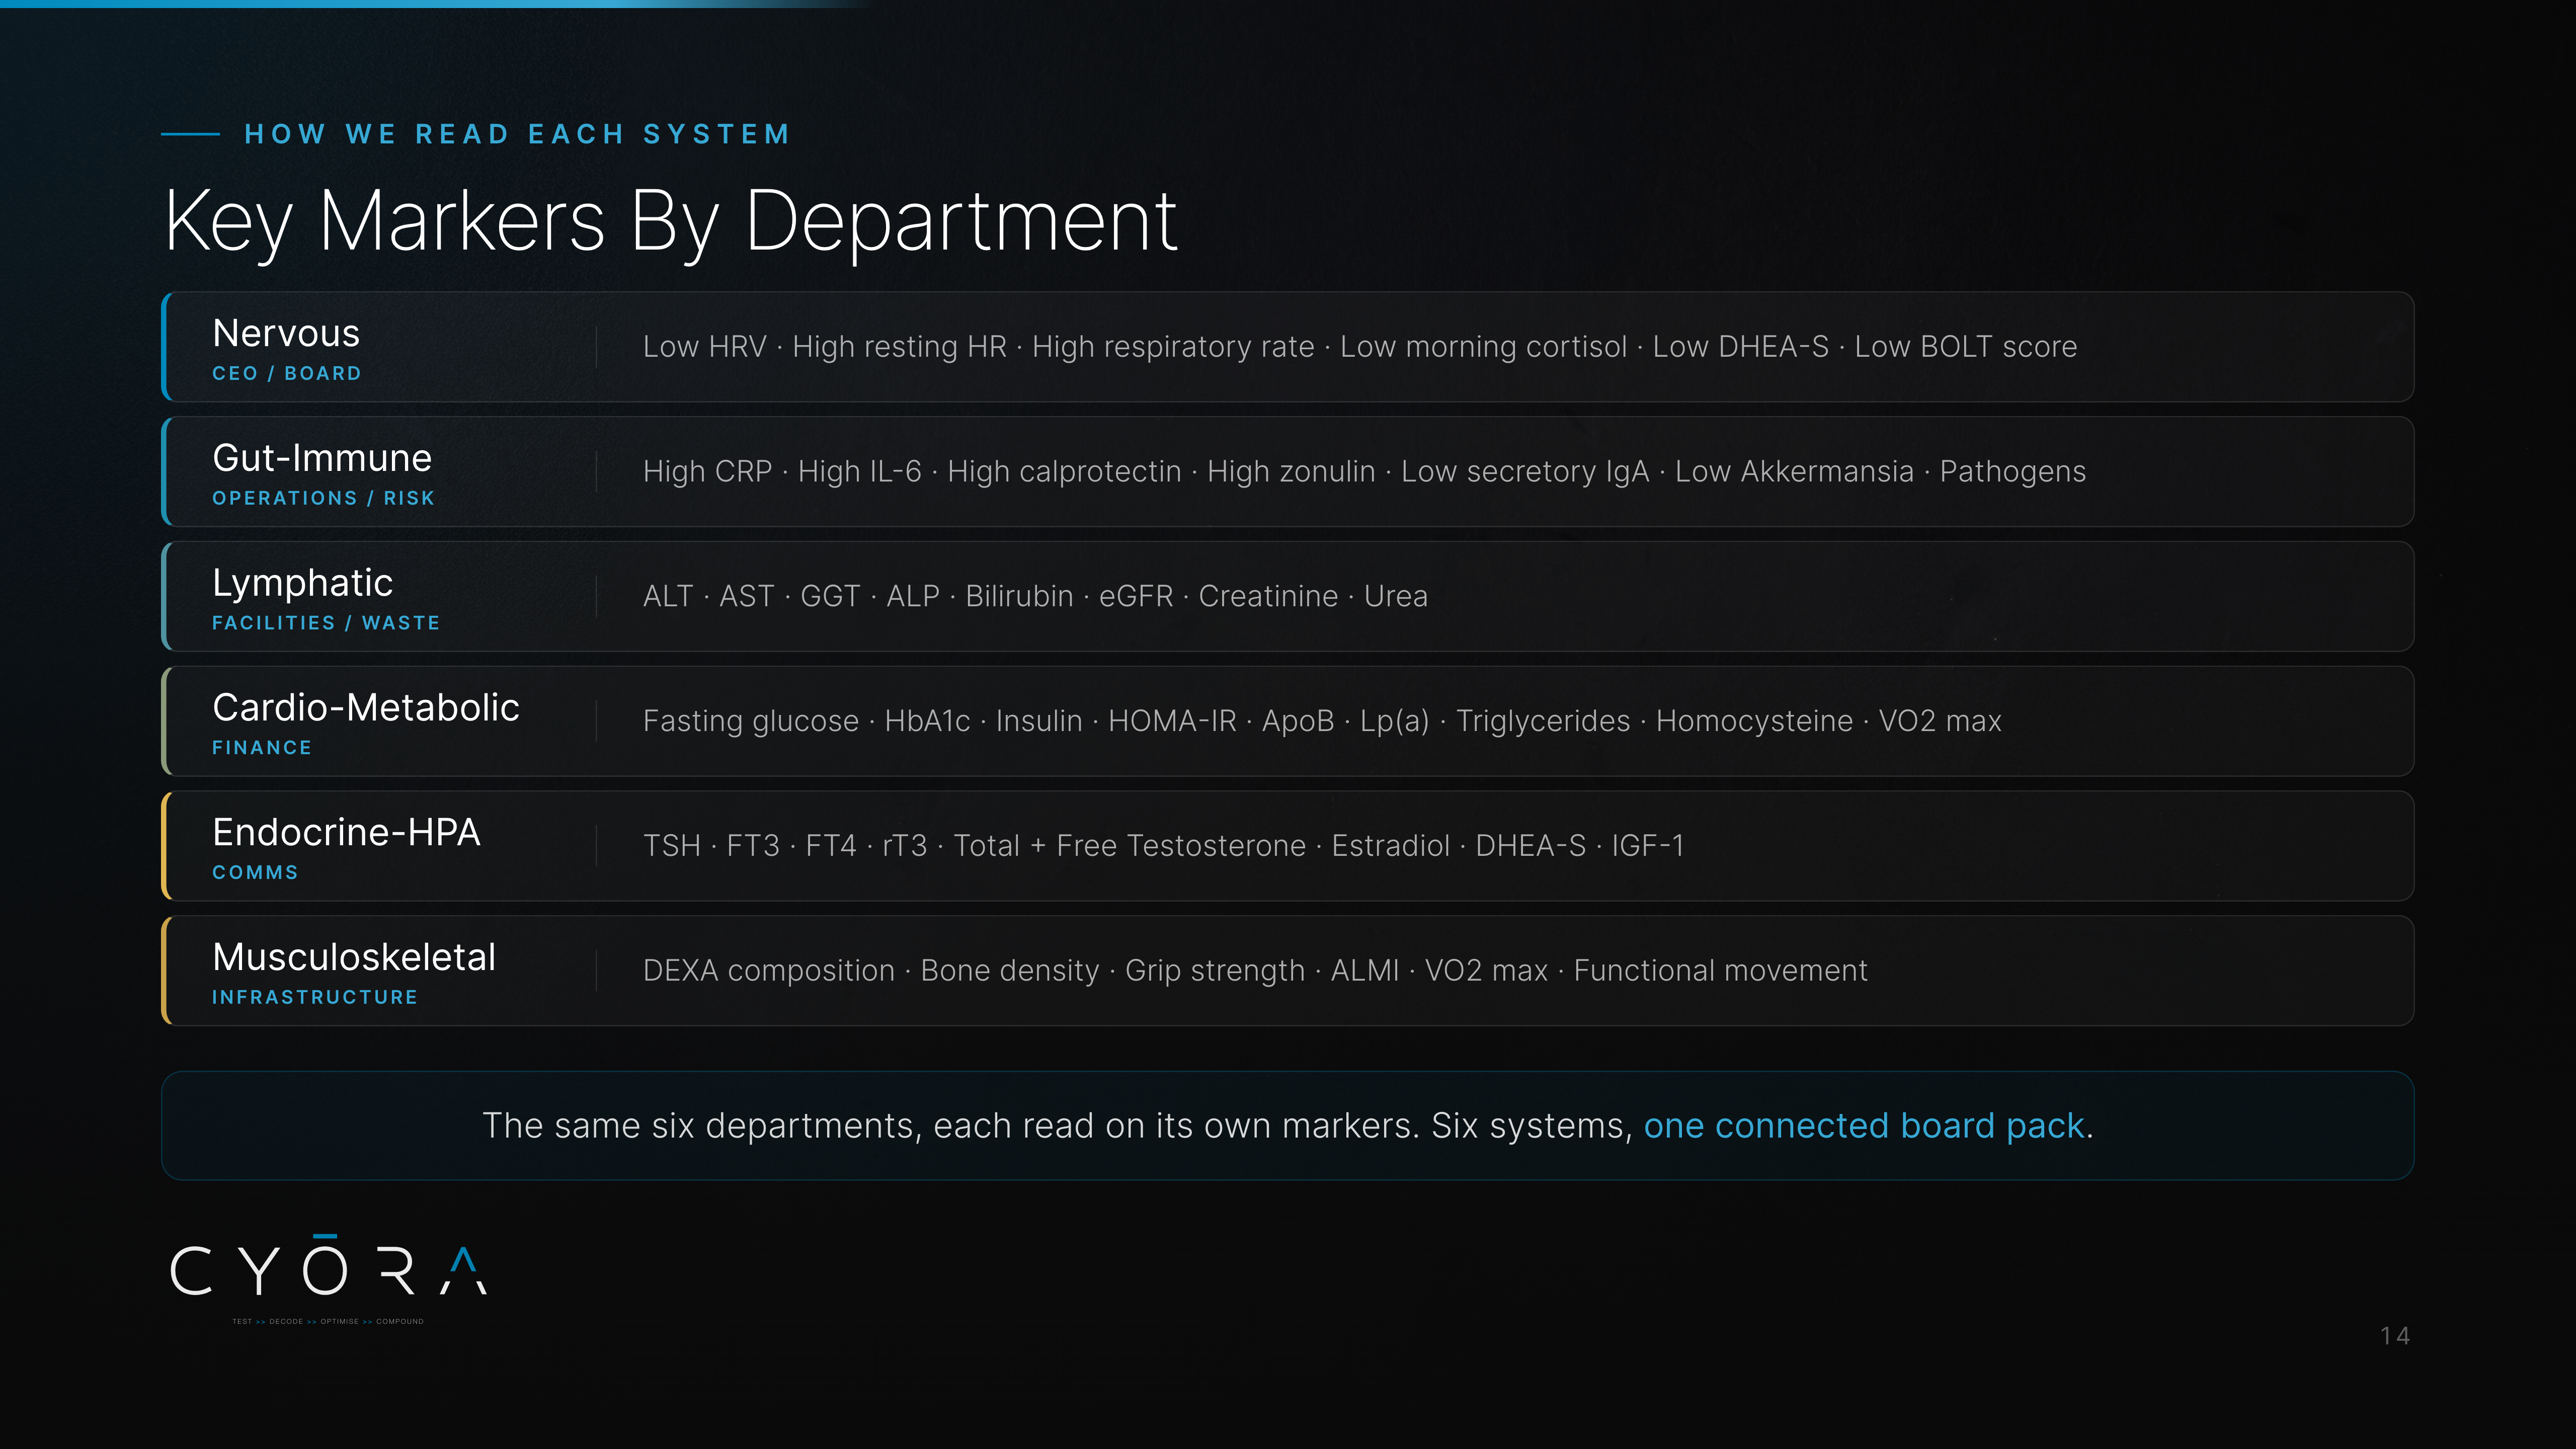2576x1449 pixels.
Task: Click the Lymphatic markers line starting "ALT"
Action: pyautogui.click(x=1035, y=597)
